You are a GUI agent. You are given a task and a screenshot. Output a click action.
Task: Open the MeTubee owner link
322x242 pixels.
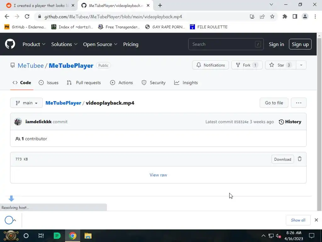[x=31, y=66]
